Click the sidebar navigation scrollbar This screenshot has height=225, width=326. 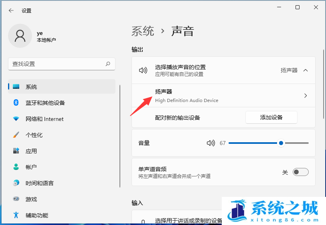coord(120,136)
